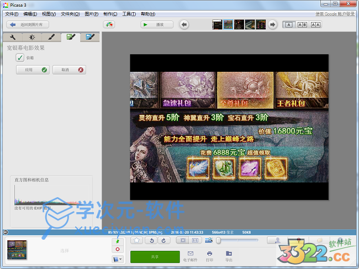Click the star favorite icon
The height and width of the screenshot is (269, 359).
click(136, 240)
